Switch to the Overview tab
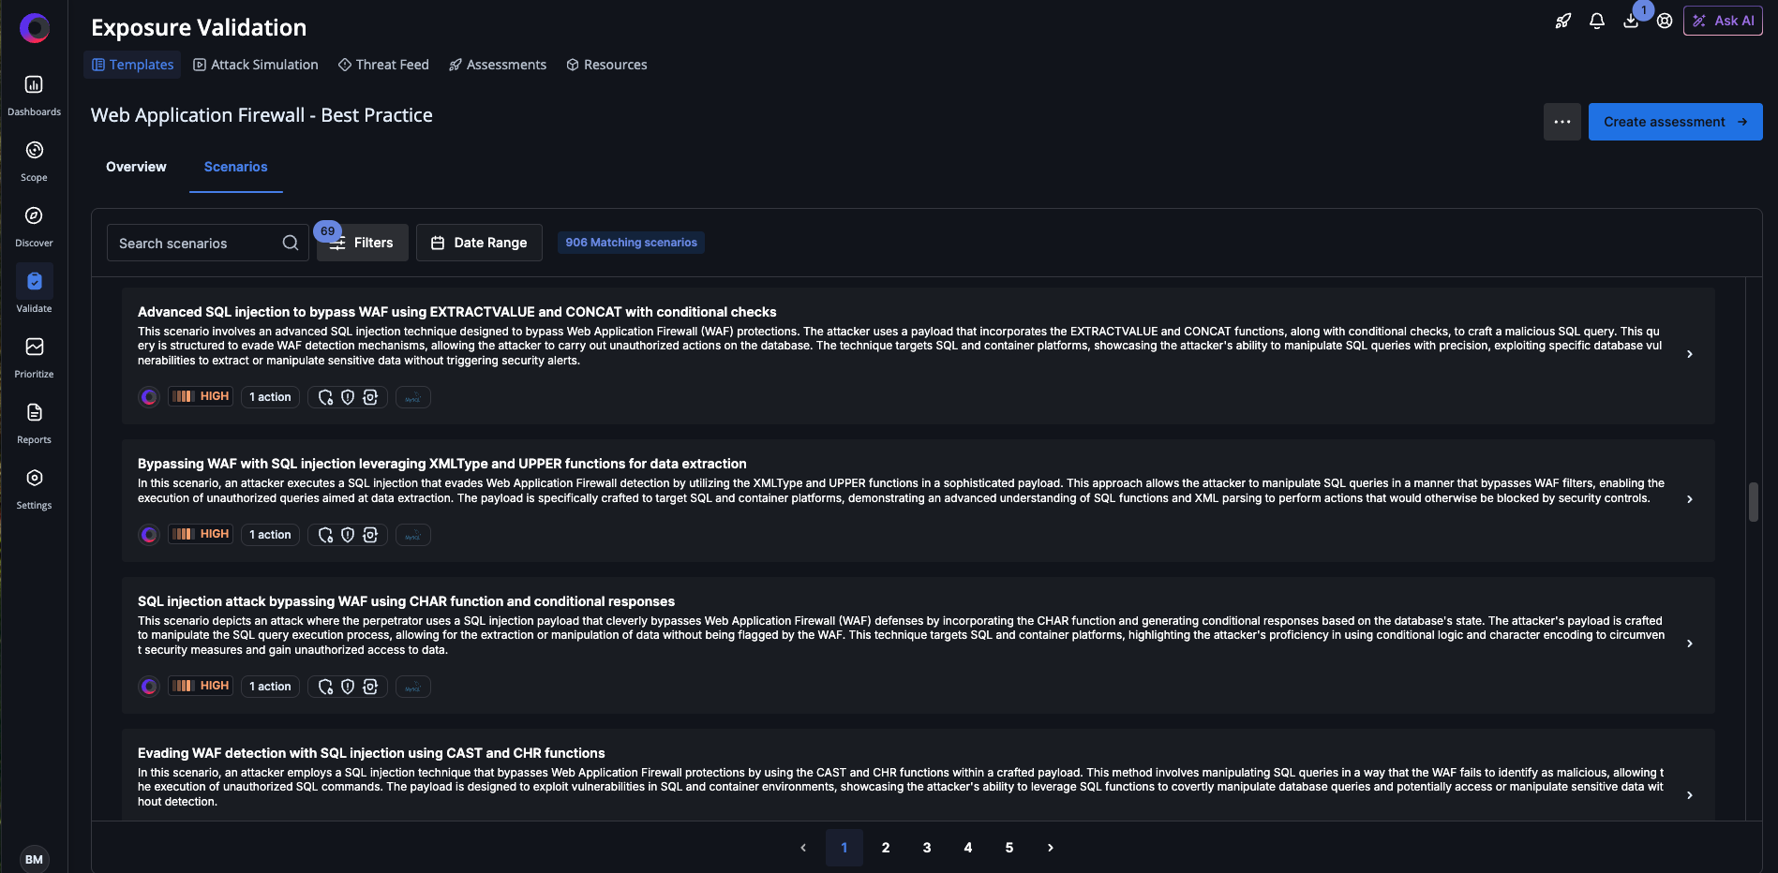Image resolution: width=1778 pixels, height=873 pixels. [x=136, y=167]
